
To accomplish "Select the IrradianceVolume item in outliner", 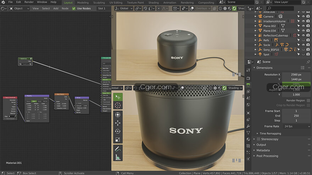I will pos(274,21).
